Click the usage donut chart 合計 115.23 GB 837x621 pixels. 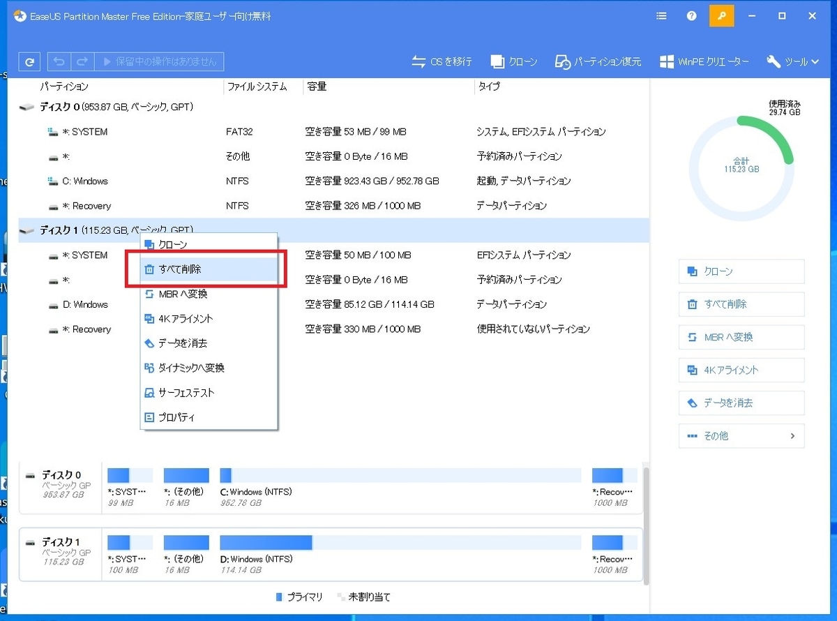[741, 168]
